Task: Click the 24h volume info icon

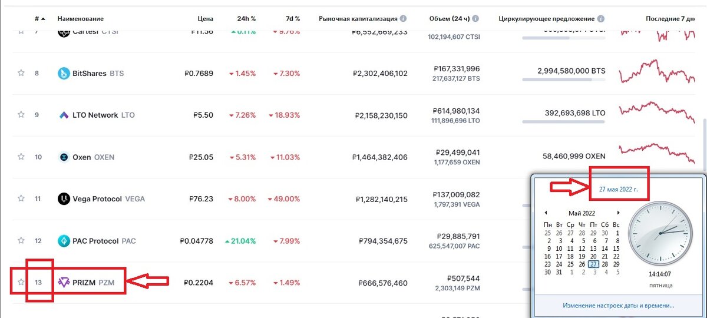Action: point(475,19)
